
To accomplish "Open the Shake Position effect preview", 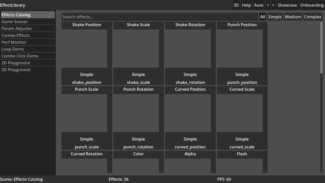I will click(84, 49).
